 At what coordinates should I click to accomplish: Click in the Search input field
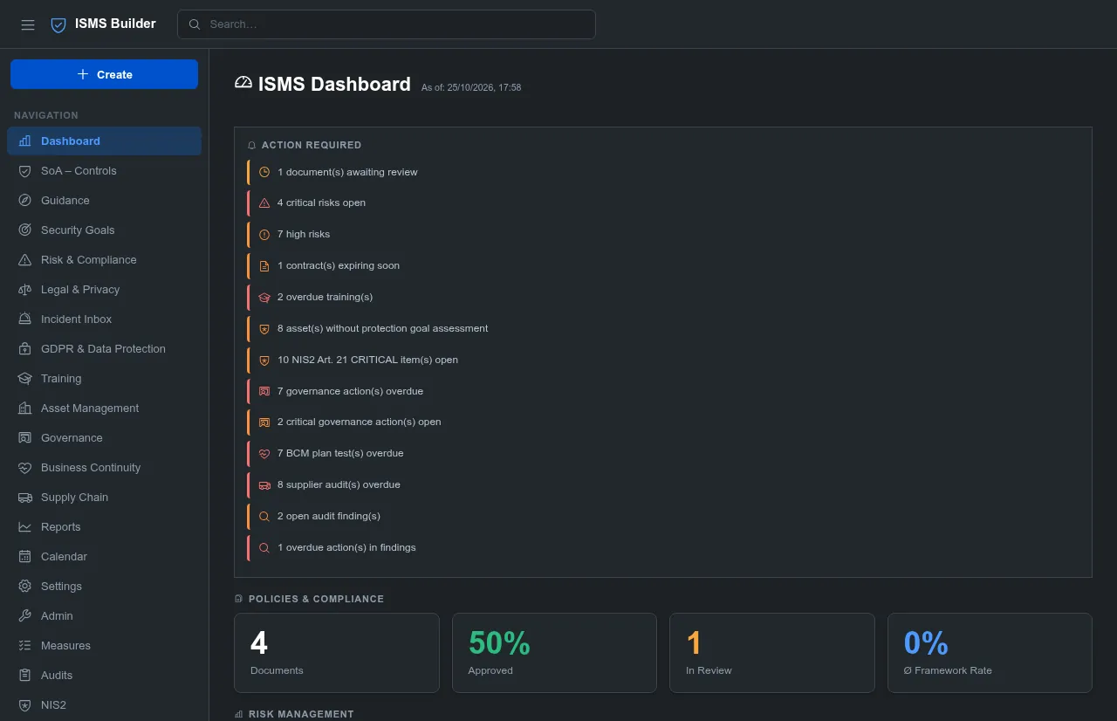[x=387, y=24]
